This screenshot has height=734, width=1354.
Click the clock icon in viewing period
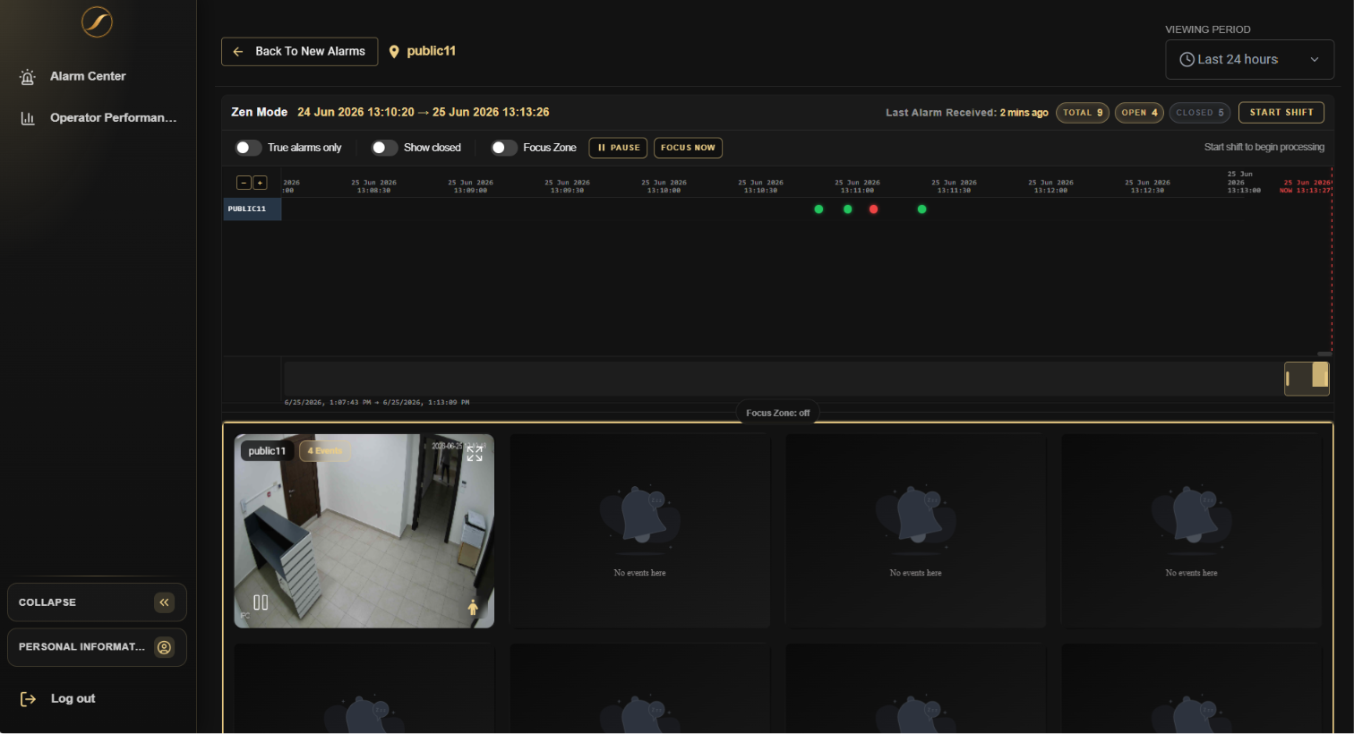coord(1187,59)
